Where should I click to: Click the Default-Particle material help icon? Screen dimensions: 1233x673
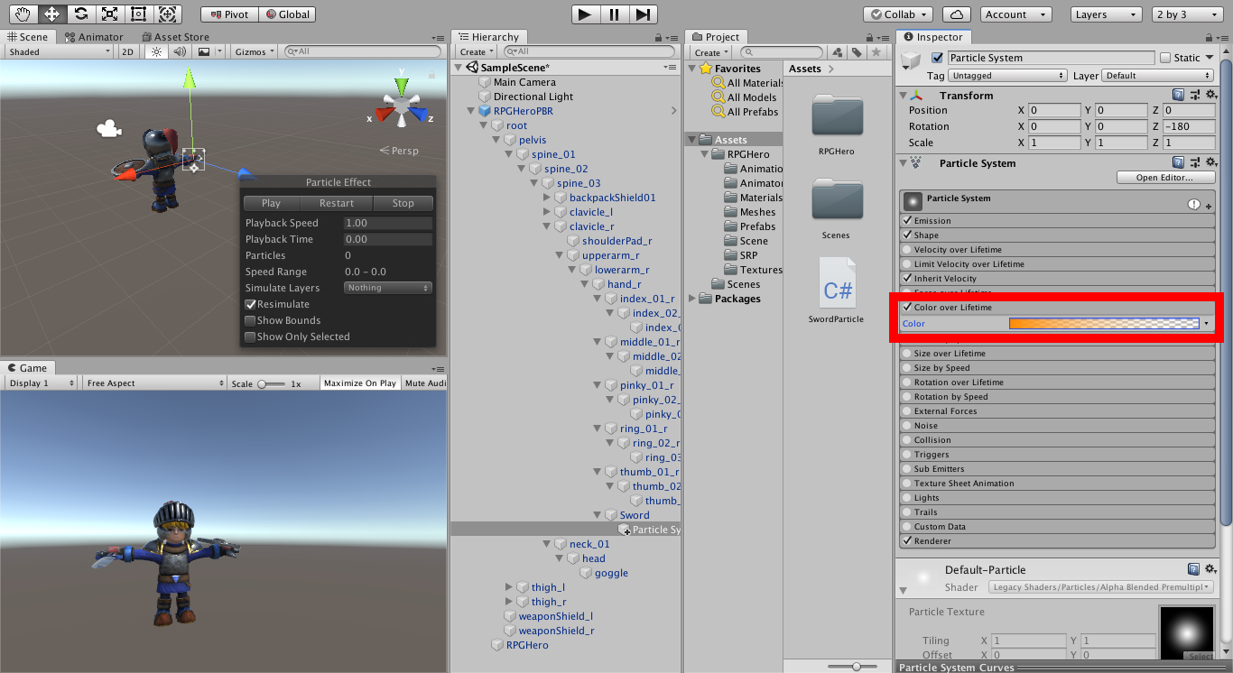(x=1194, y=569)
